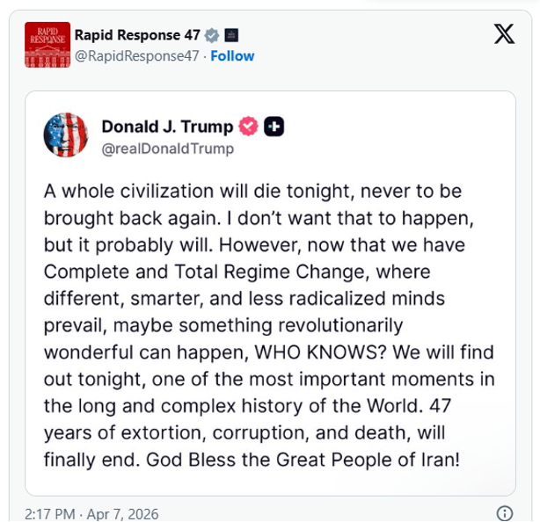Viewport: 540px width, 522px height.
Task: Open the Rapid Response 47 profile picture
Action: (46, 46)
